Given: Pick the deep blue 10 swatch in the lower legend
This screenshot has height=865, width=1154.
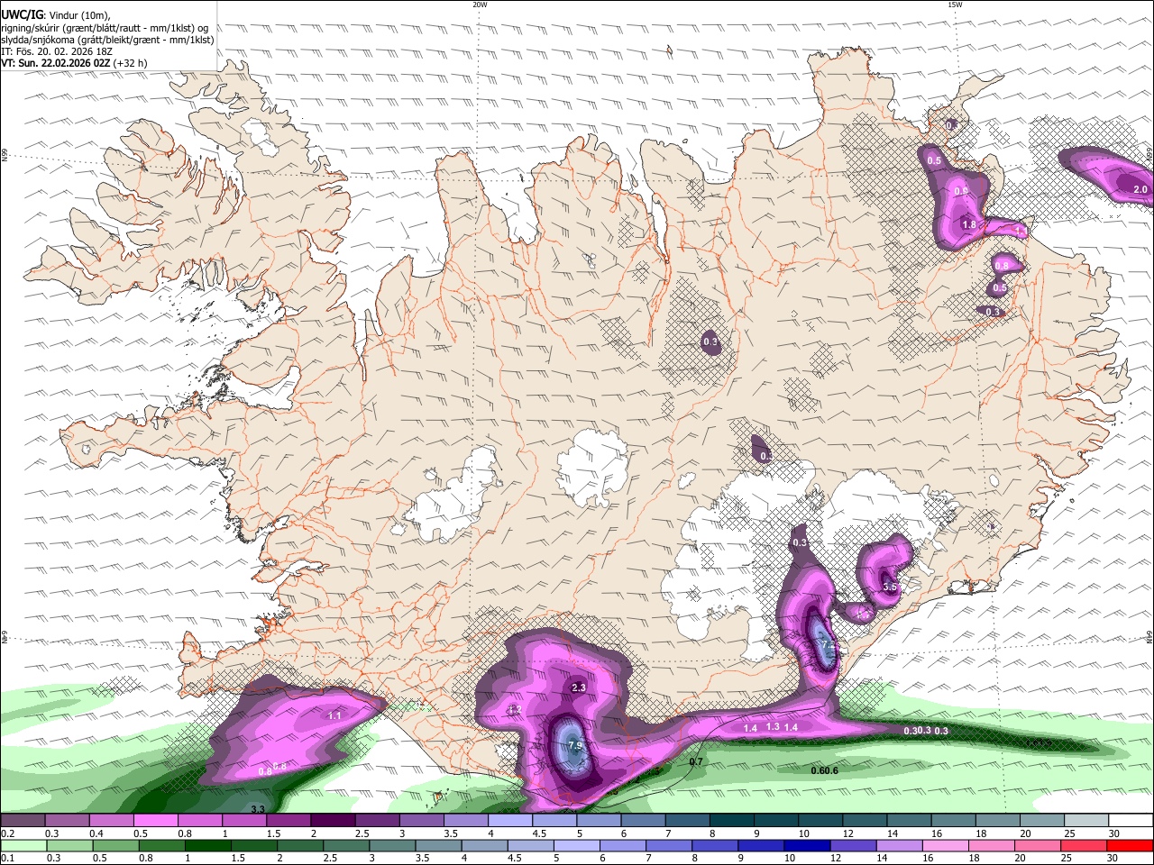Looking at the screenshot, I should (807, 845).
